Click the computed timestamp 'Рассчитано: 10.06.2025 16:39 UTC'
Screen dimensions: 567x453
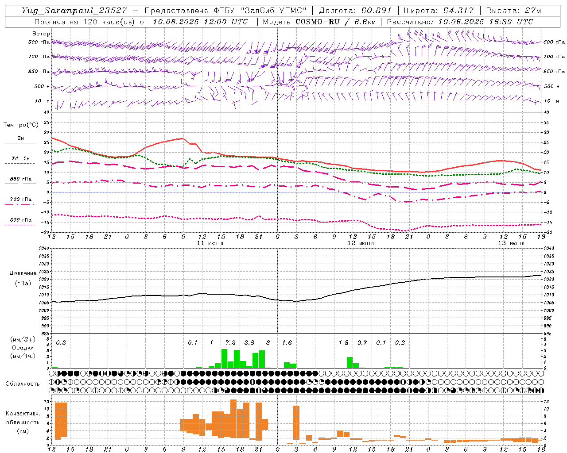(x=460, y=22)
